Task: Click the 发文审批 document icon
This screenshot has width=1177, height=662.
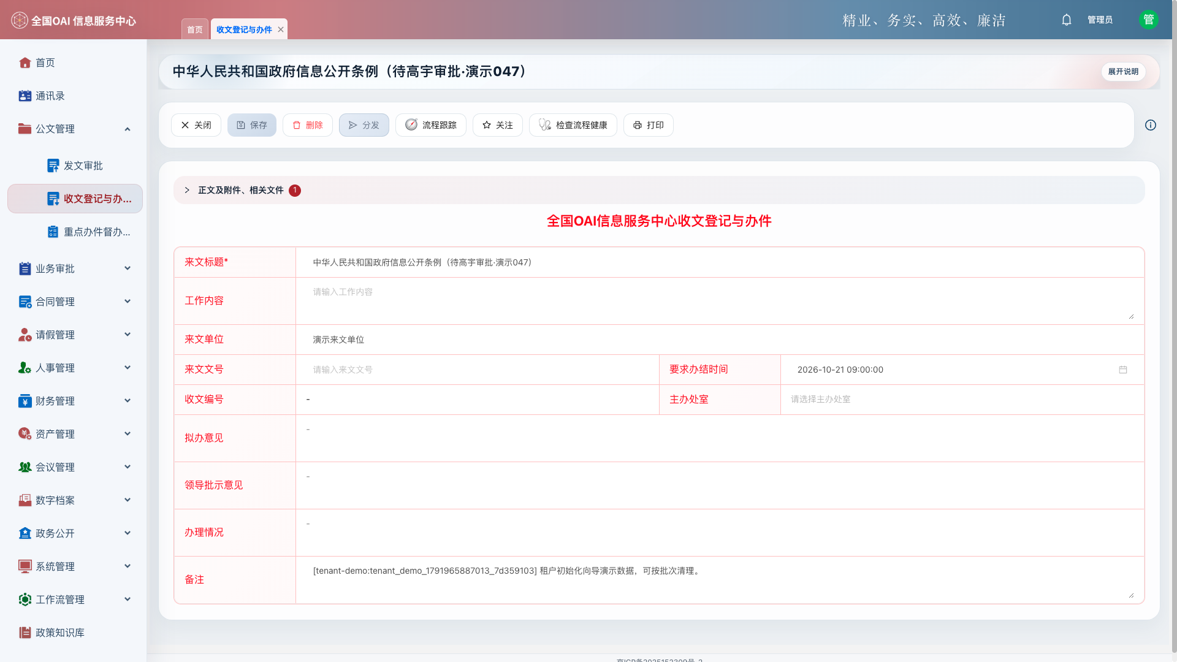Action: pos(53,165)
